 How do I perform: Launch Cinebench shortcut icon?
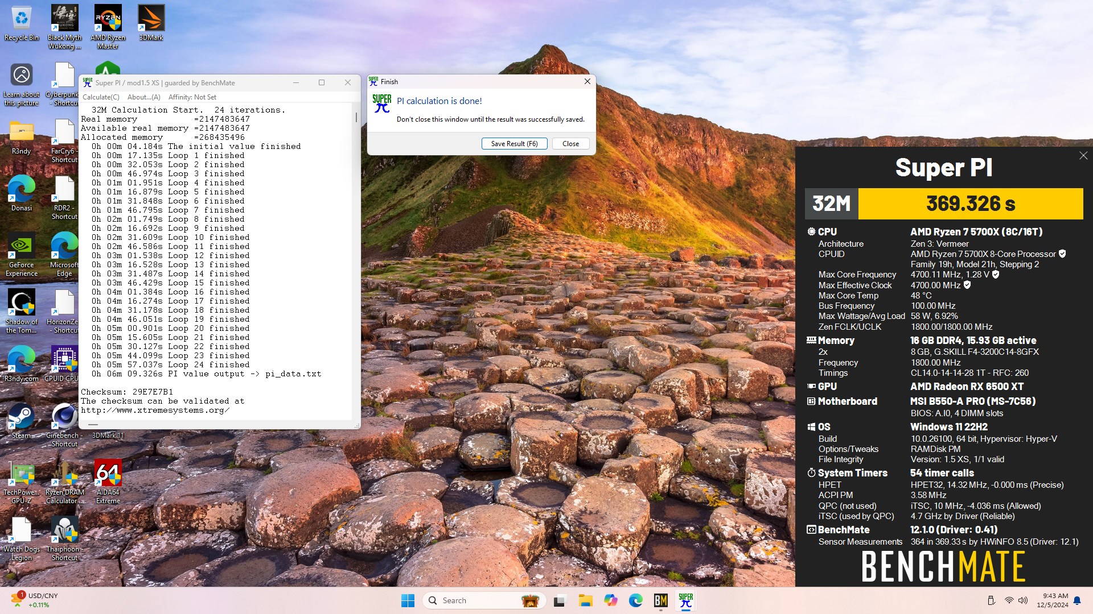(x=64, y=425)
